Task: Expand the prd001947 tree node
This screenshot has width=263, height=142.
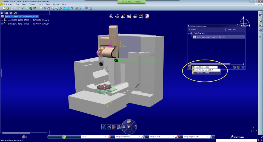Action: click(2, 24)
